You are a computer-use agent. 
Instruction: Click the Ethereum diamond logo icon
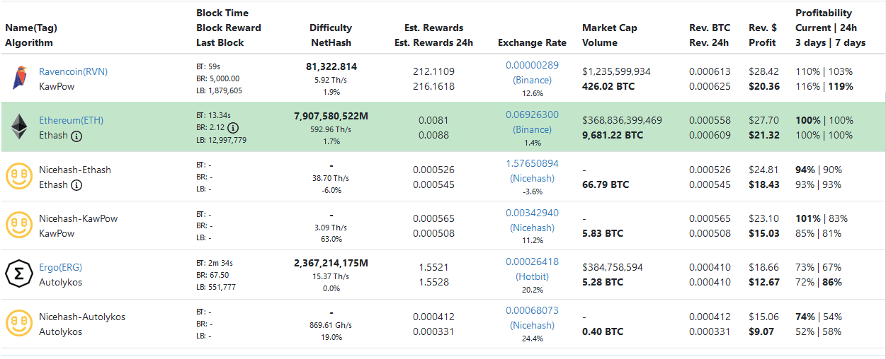pos(18,127)
